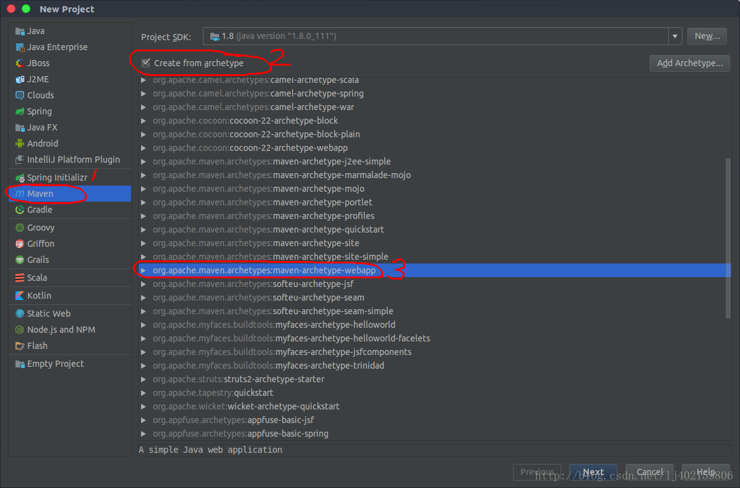Screen dimensions: 740x488
Task: Select camel-archetype-war row
Action: [434, 107]
